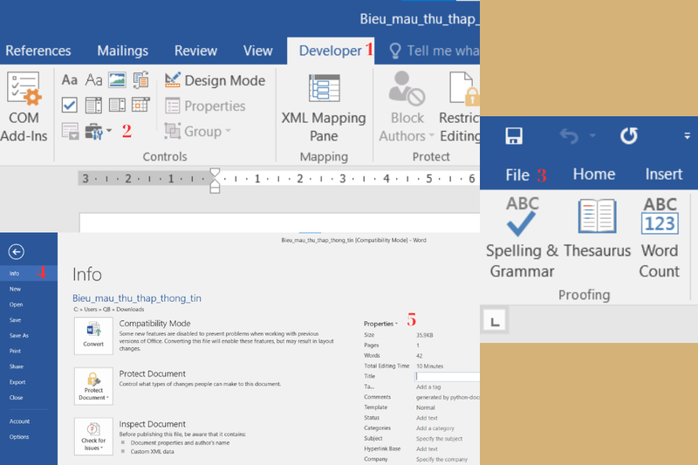
Task: Switch to the References tab
Action: pos(38,51)
